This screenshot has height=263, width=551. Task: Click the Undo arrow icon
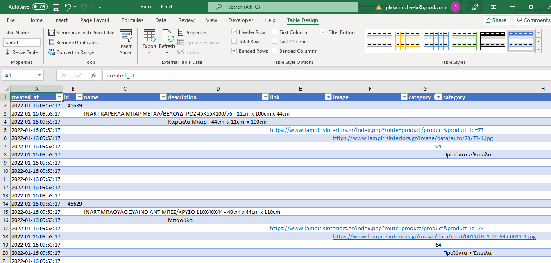pyautogui.click(x=68, y=7)
